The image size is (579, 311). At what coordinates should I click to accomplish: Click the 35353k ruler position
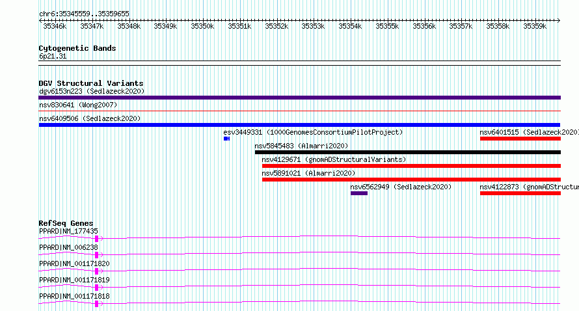[x=313, y=26]
